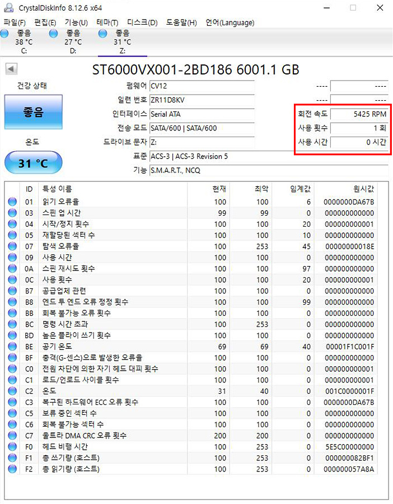Click the status orb for ID C1 로드/언로드 사이클 횟수
Viewport: 393px width, 504px height.
[12, 380]
